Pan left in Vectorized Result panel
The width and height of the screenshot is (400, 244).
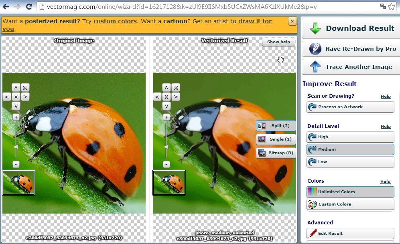[157, 97]
